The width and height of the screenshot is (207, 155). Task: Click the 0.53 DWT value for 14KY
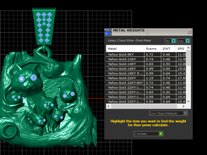point(166,64)
